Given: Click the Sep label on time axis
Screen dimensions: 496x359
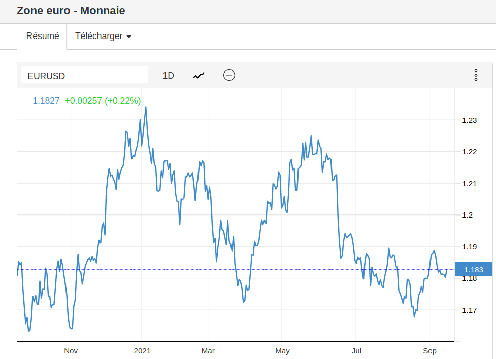Looking at the screenshot, I should (429, 351).
